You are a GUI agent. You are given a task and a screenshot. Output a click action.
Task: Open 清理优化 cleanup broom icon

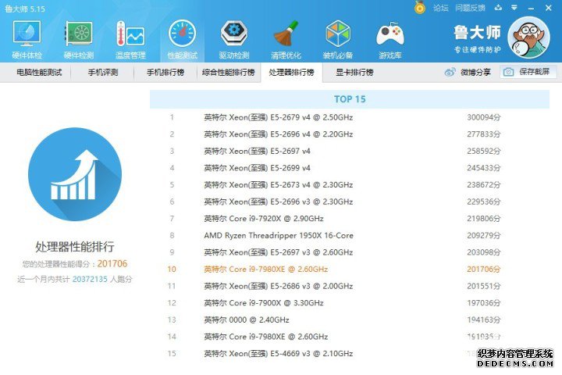click(x=286, y=40)
